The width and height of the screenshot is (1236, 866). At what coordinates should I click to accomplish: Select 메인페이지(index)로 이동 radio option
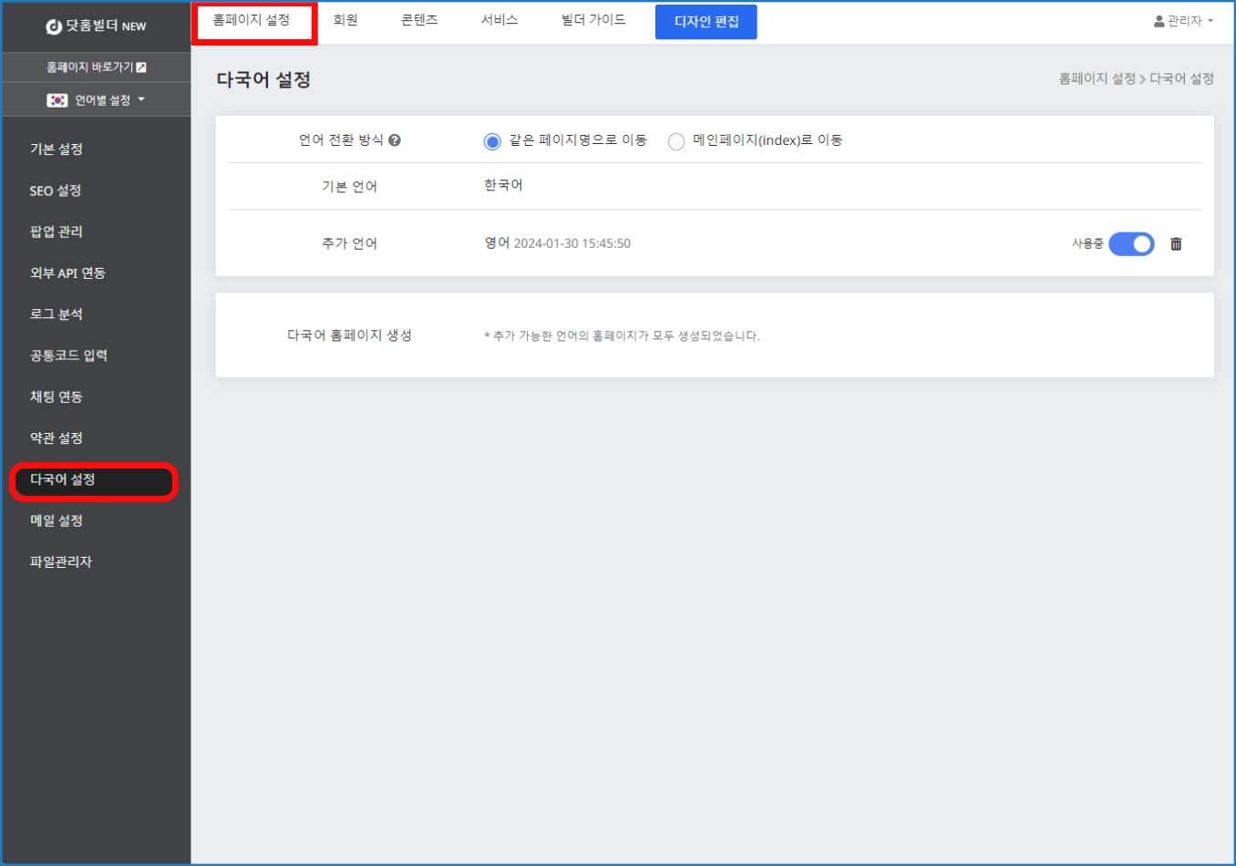click(x=676, y=141)
